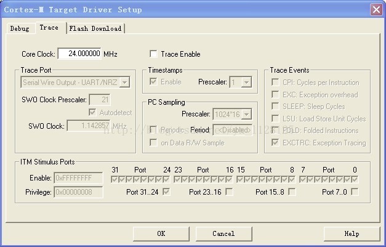Close the Cortex-M Target Driver Setup dialog
Screen dimensions: 386x247
(376, 10)
